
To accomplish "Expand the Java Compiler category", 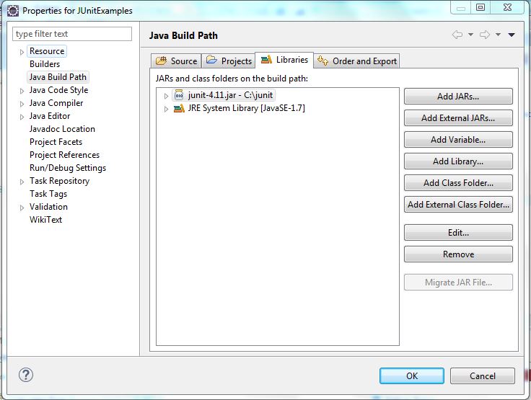I will point(22,104).
